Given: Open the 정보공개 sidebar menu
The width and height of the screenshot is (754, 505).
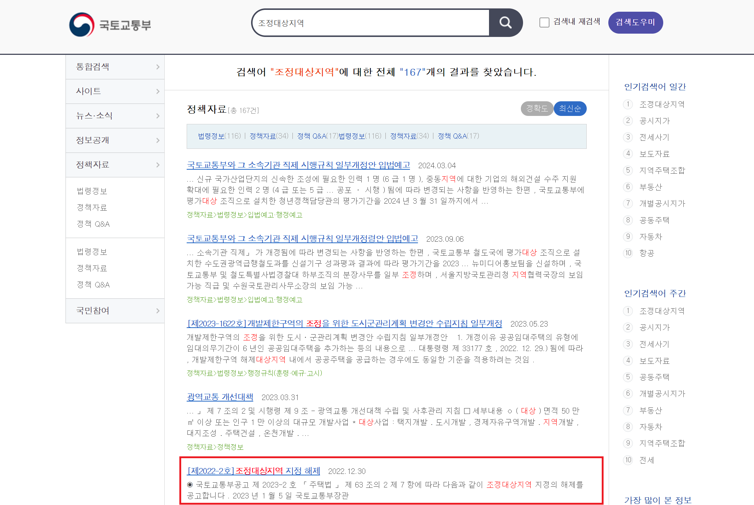Looking at the screenshot, I should pyautogui.click(x=93, y=140).
